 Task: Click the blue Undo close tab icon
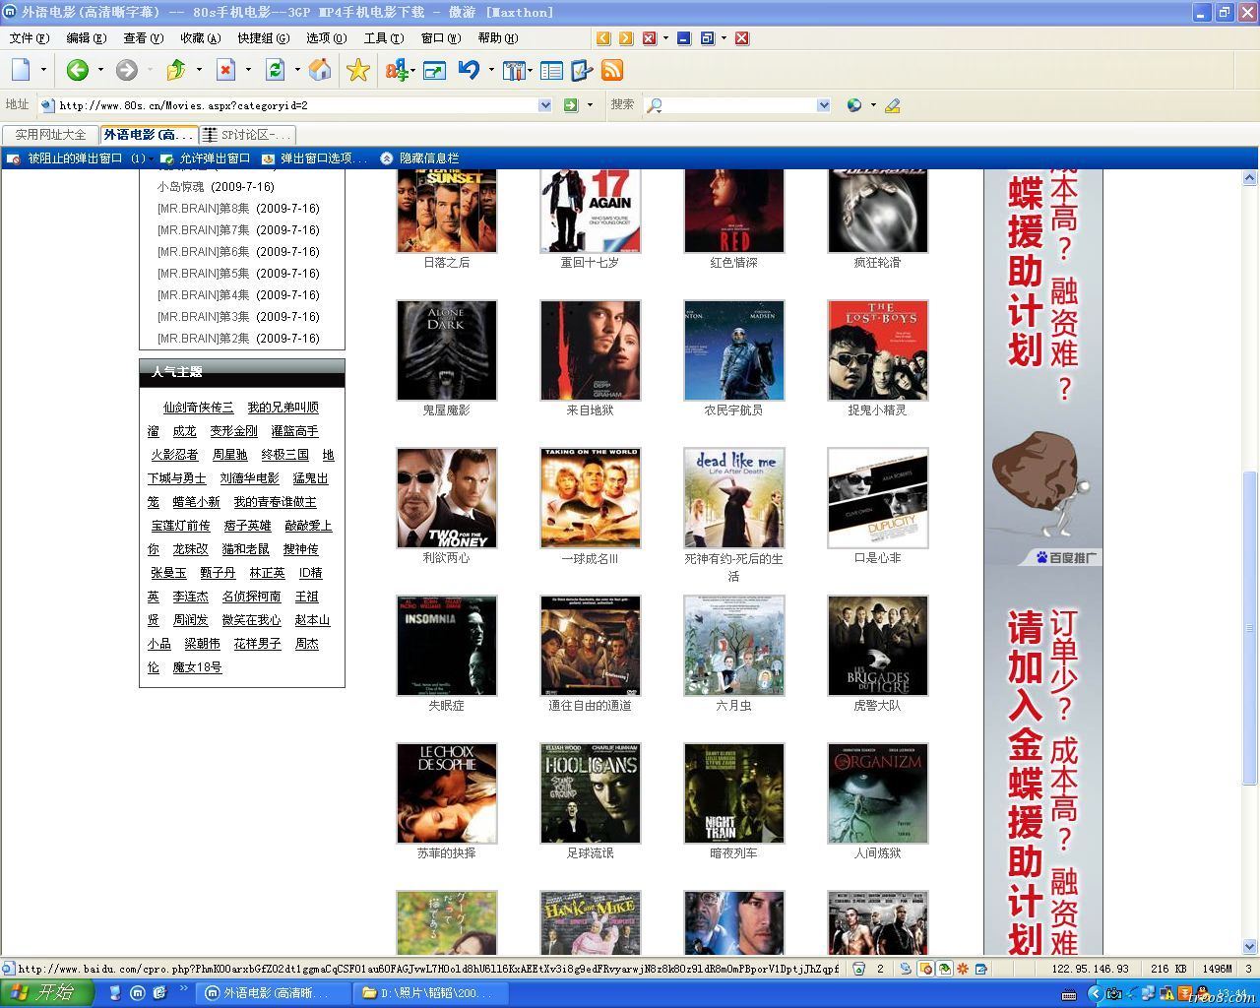click(x=469, y=70)
